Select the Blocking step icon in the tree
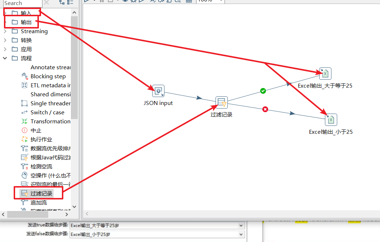The image size is (380, 242). click(24, 76)
